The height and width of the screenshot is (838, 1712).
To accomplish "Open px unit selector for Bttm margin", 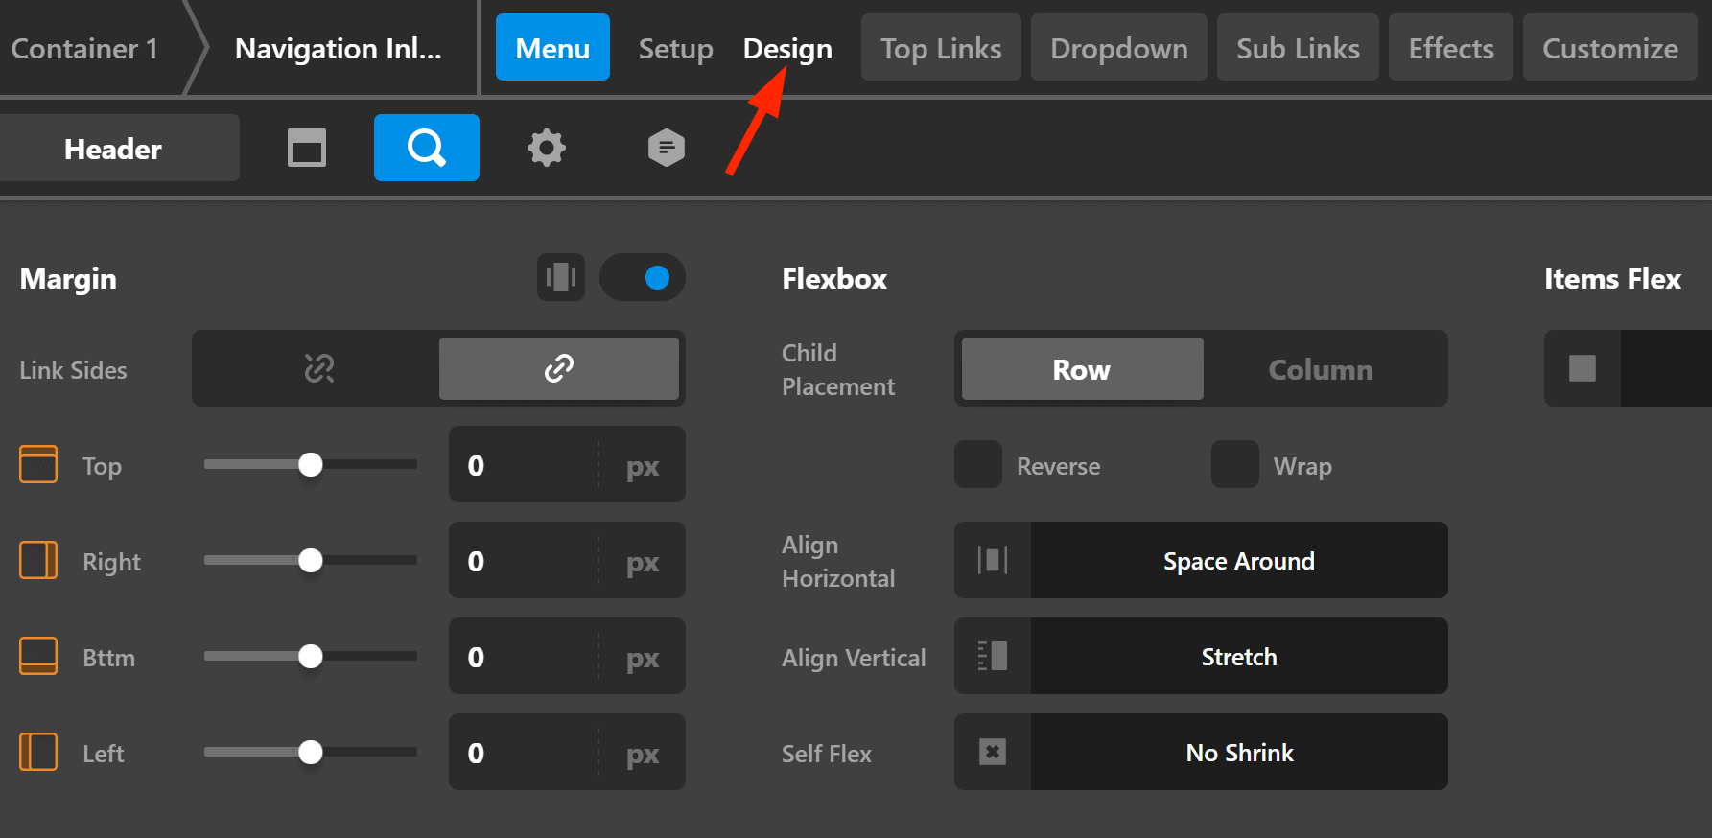I will [643, 658].
